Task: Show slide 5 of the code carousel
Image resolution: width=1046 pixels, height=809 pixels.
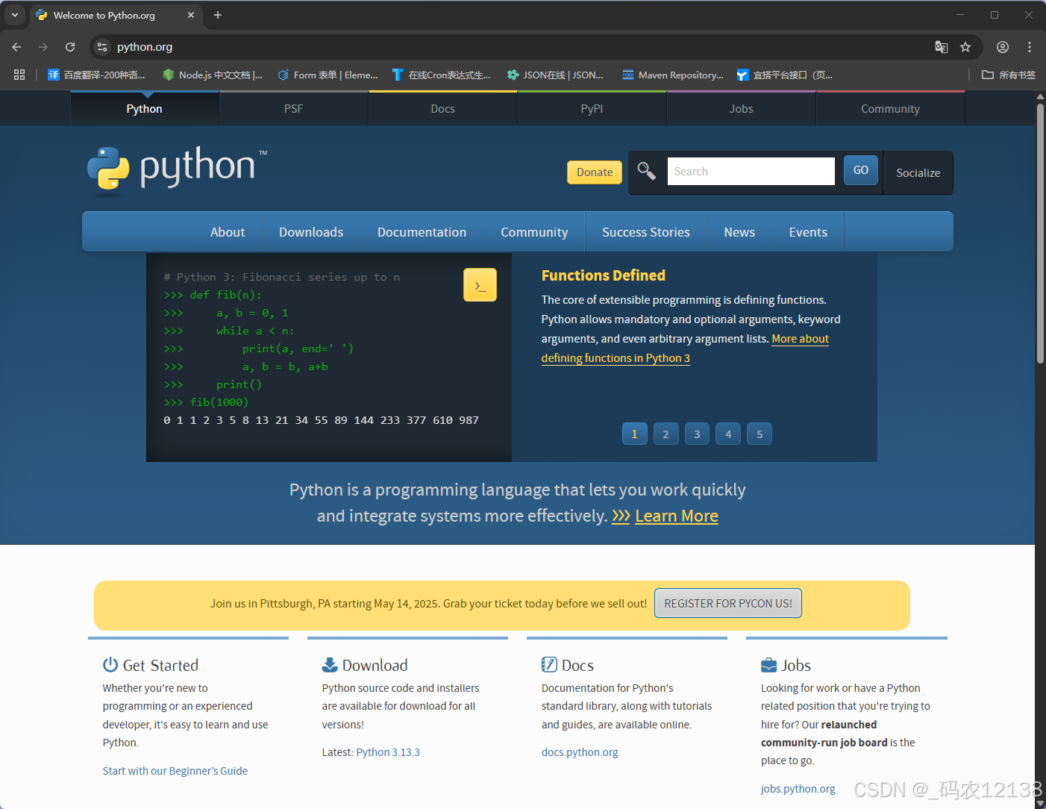Action: [x=760, y=434]
